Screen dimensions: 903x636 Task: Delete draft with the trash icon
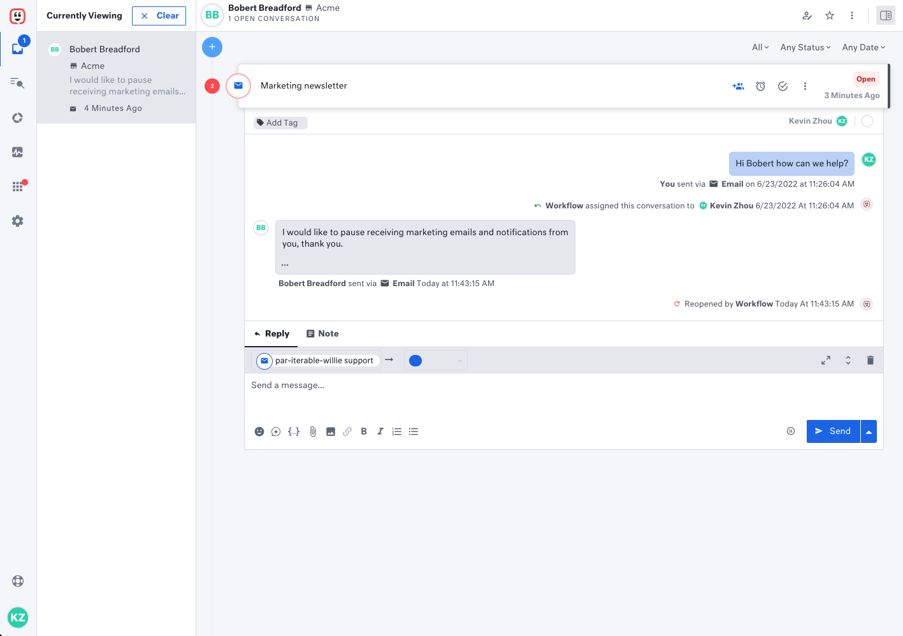tap(870, 360)
